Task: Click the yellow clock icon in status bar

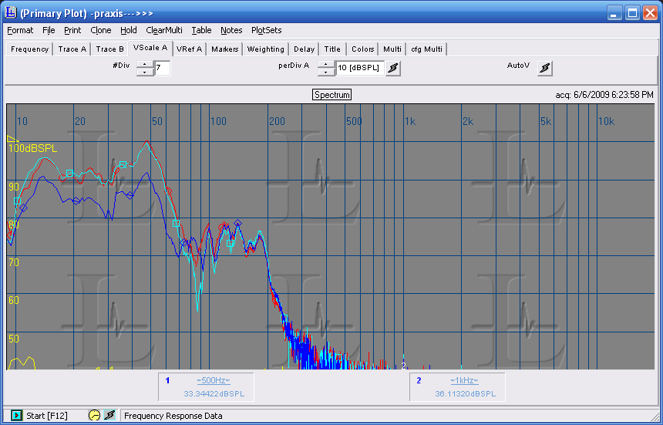Action: click(x=95, y=415)
